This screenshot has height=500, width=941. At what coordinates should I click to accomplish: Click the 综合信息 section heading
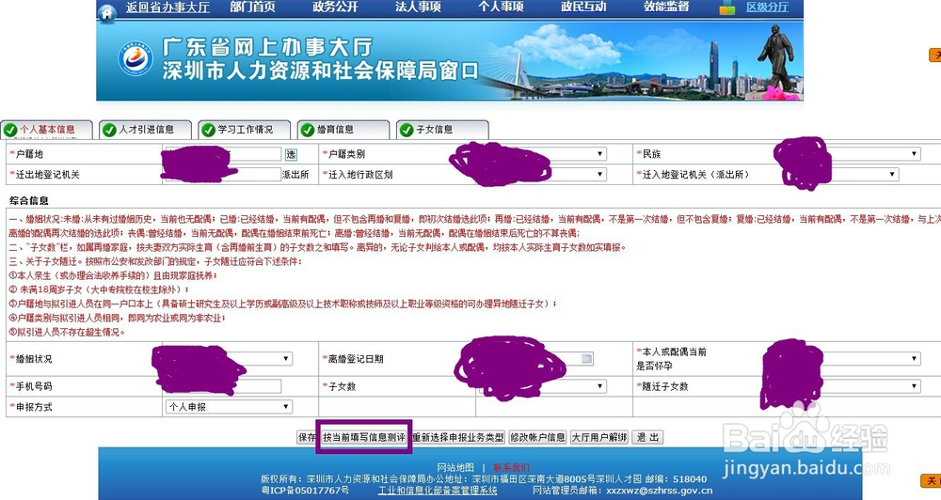point(29,200)
